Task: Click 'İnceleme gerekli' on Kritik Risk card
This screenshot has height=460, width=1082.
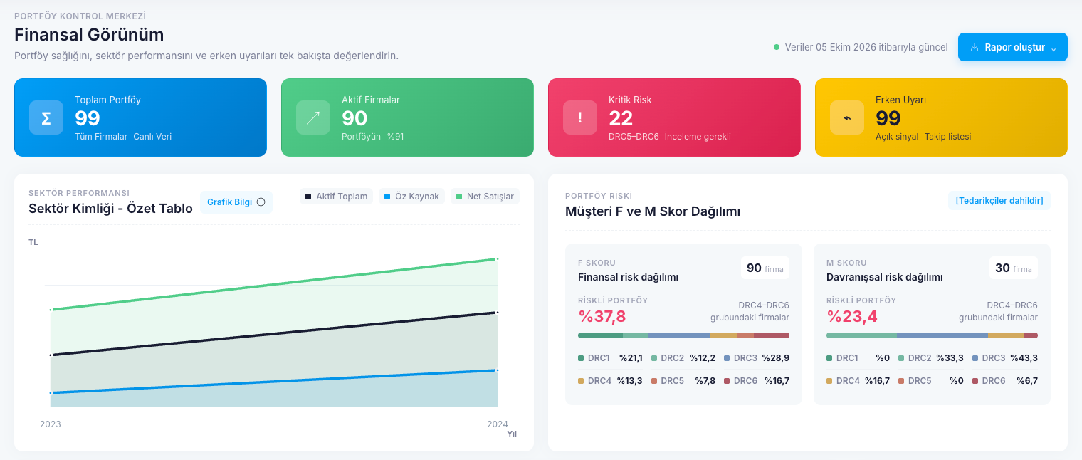Action: 698,137
